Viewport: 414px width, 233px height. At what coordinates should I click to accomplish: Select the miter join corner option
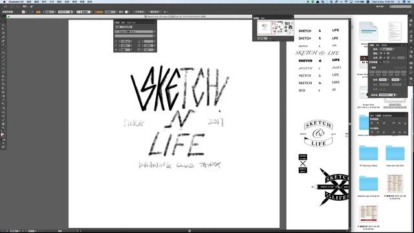381,58
